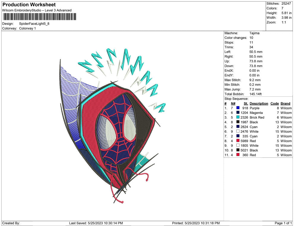Viewport: 294px width, 226px height.
Task: Click the Total Bobbin value 145.14ft
Action: (x=255, y=94)
